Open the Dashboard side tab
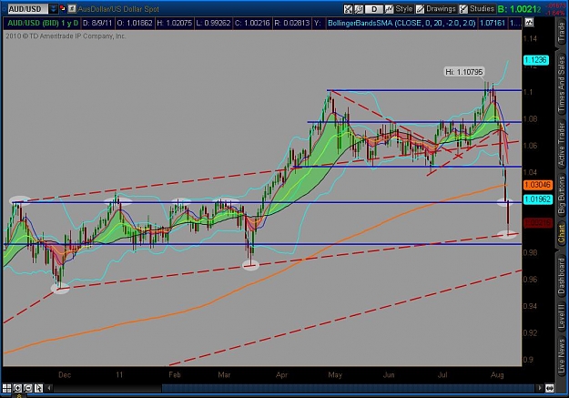This screenshot has width=569, height=398. click(562, 276)
